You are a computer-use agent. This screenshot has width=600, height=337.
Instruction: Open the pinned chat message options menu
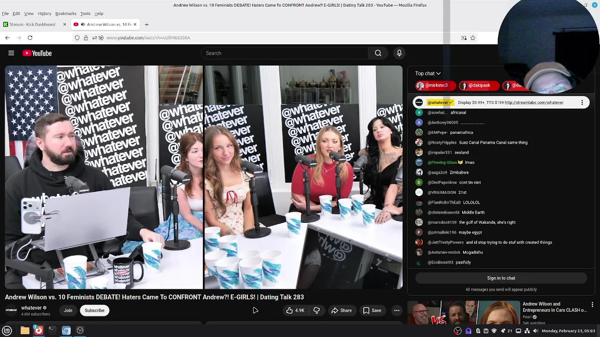point(582,103)
